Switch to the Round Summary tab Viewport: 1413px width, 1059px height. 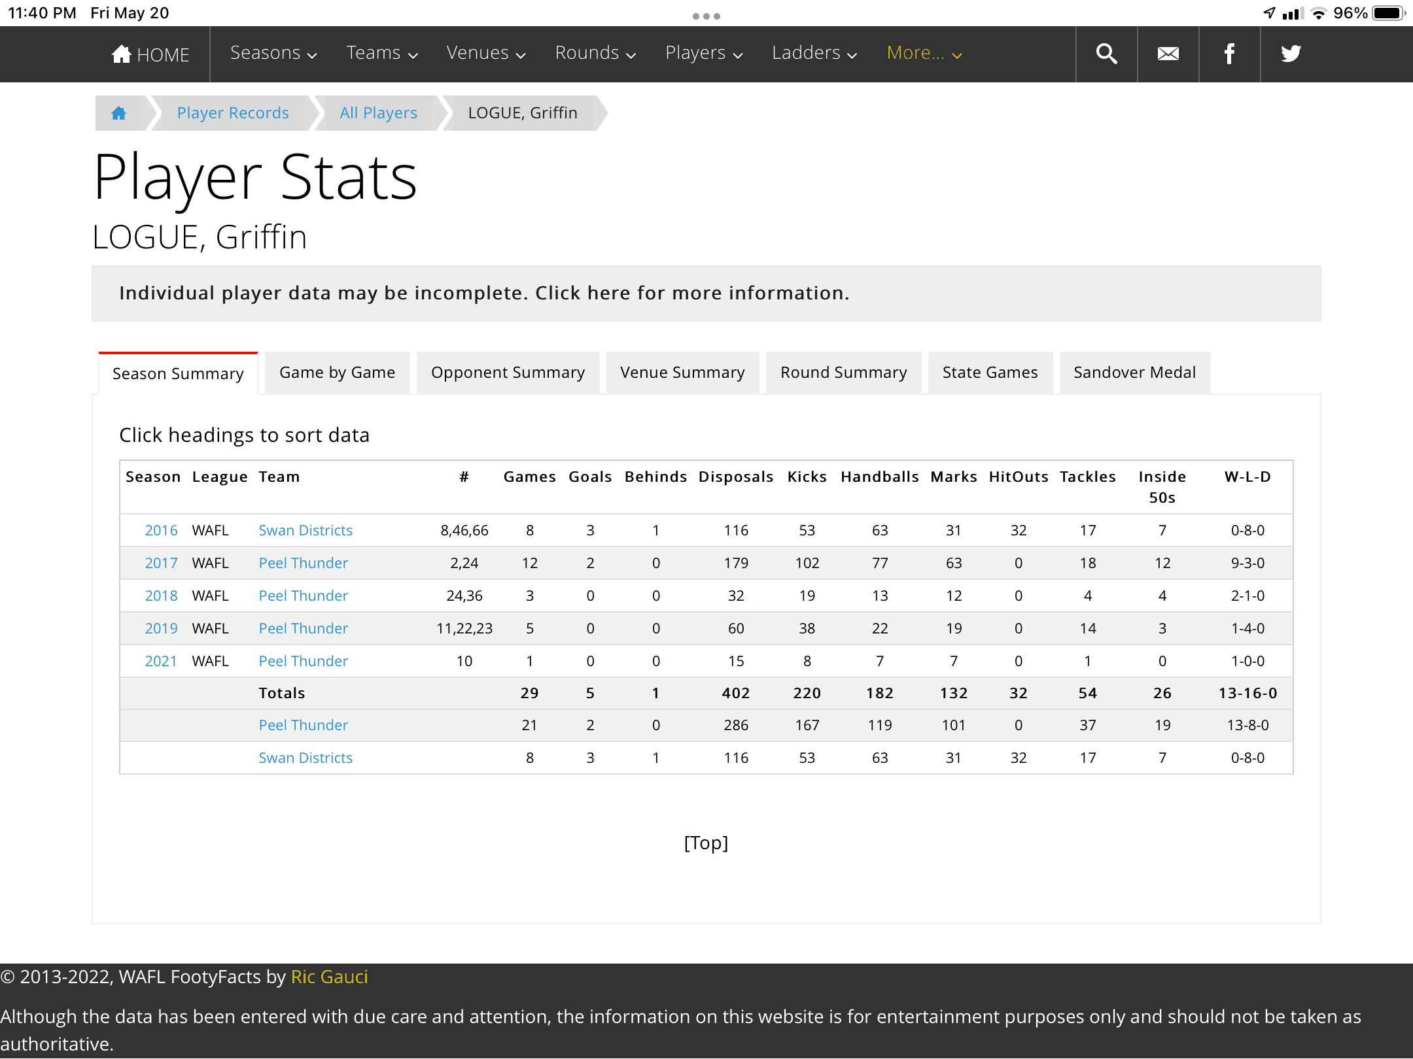(844, 373)
